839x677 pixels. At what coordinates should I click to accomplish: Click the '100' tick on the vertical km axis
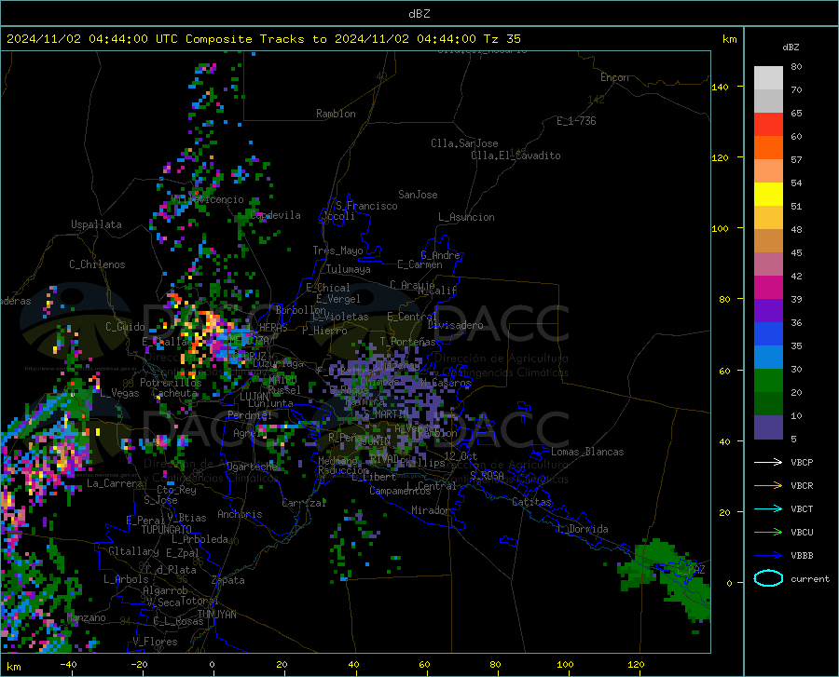point(720,228)
